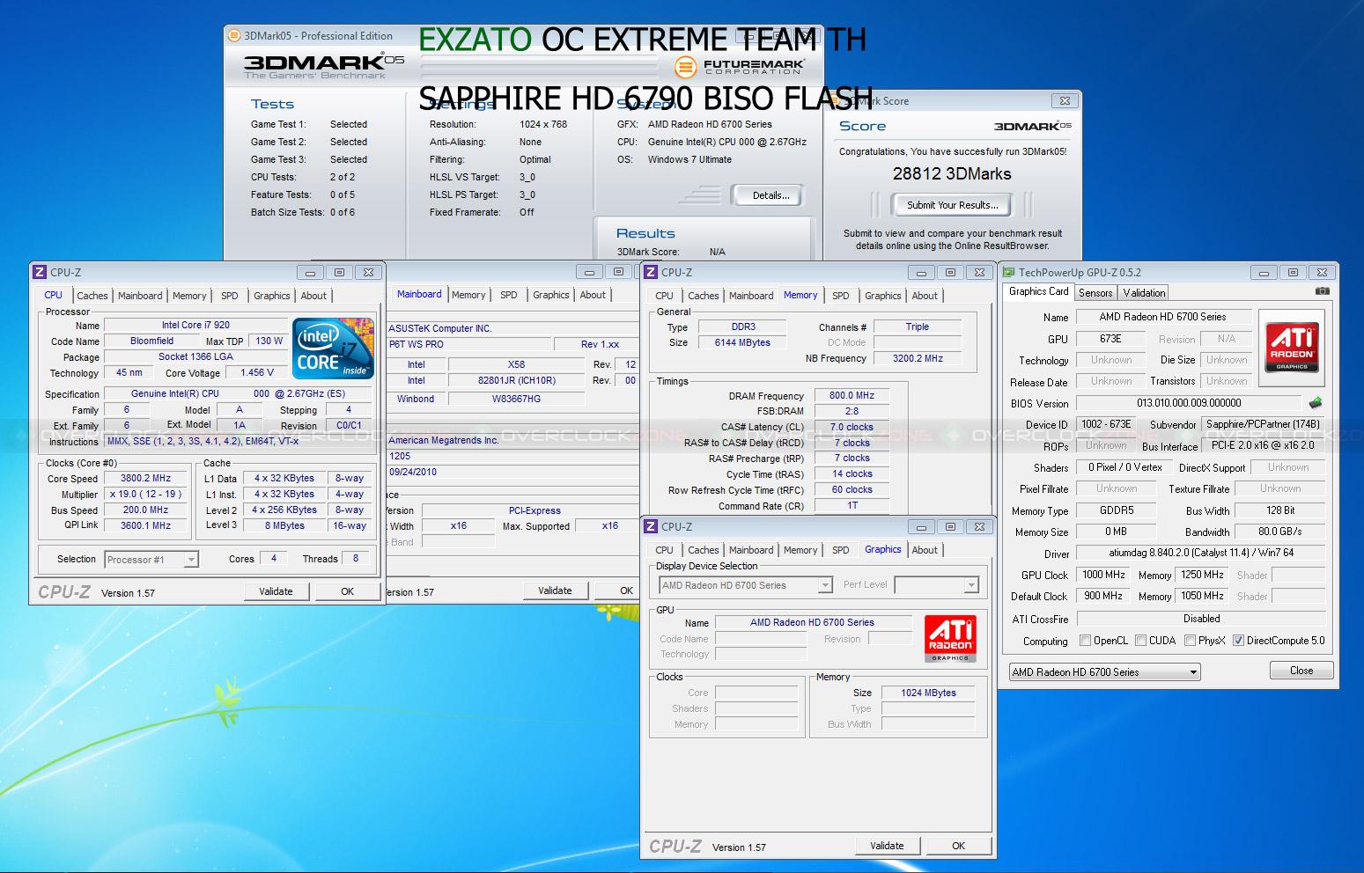The width and height of the screenshot is (1364, 873).
Task: Save BIOS using green chip icon in GPU-Z
Action: click(x=1316, y=403)
